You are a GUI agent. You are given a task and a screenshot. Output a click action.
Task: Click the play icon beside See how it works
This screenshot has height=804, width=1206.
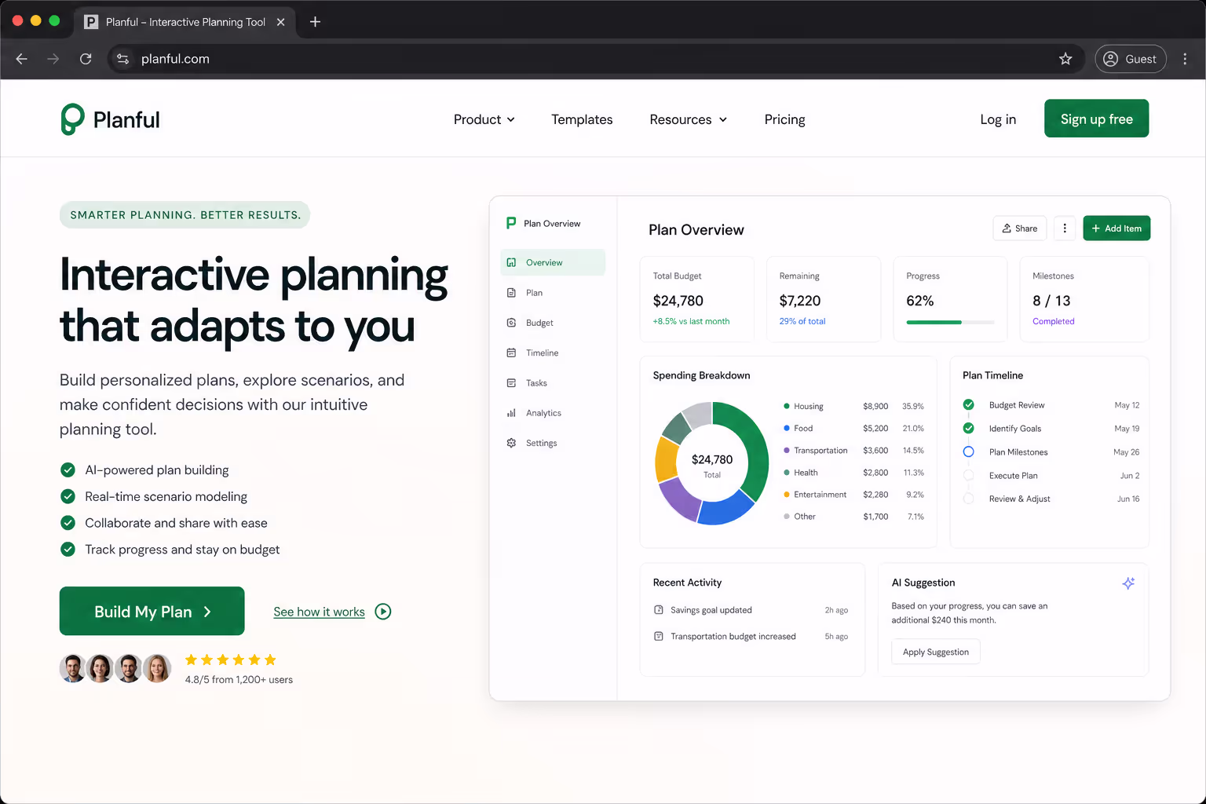coord(383,612)
